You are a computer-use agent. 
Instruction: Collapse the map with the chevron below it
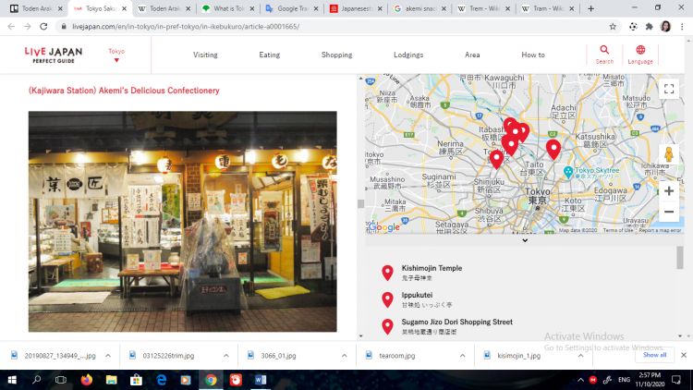(525, 240)
